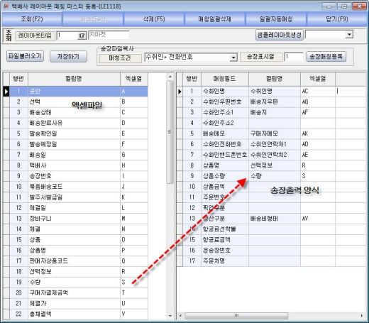Open dropdown next to 샘플레이아웃생성
This screenshot has height=323, width=369.
coord(349,35)
